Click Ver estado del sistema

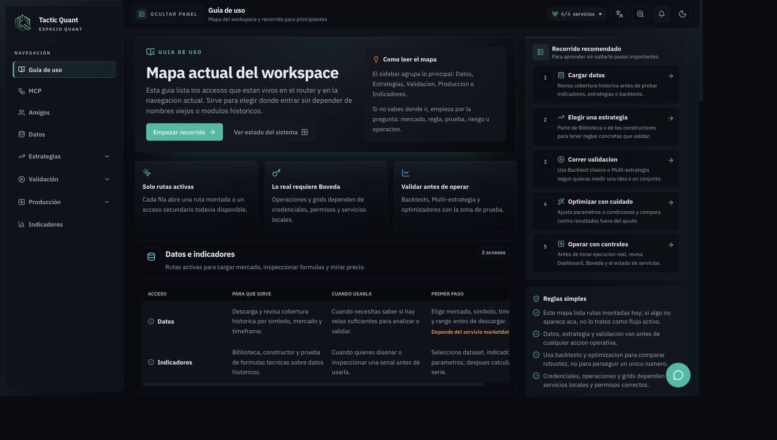click(271, 132)
